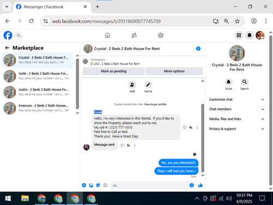Open more options for 'Message sent' message
273x205 pixels.
(135, 145)
